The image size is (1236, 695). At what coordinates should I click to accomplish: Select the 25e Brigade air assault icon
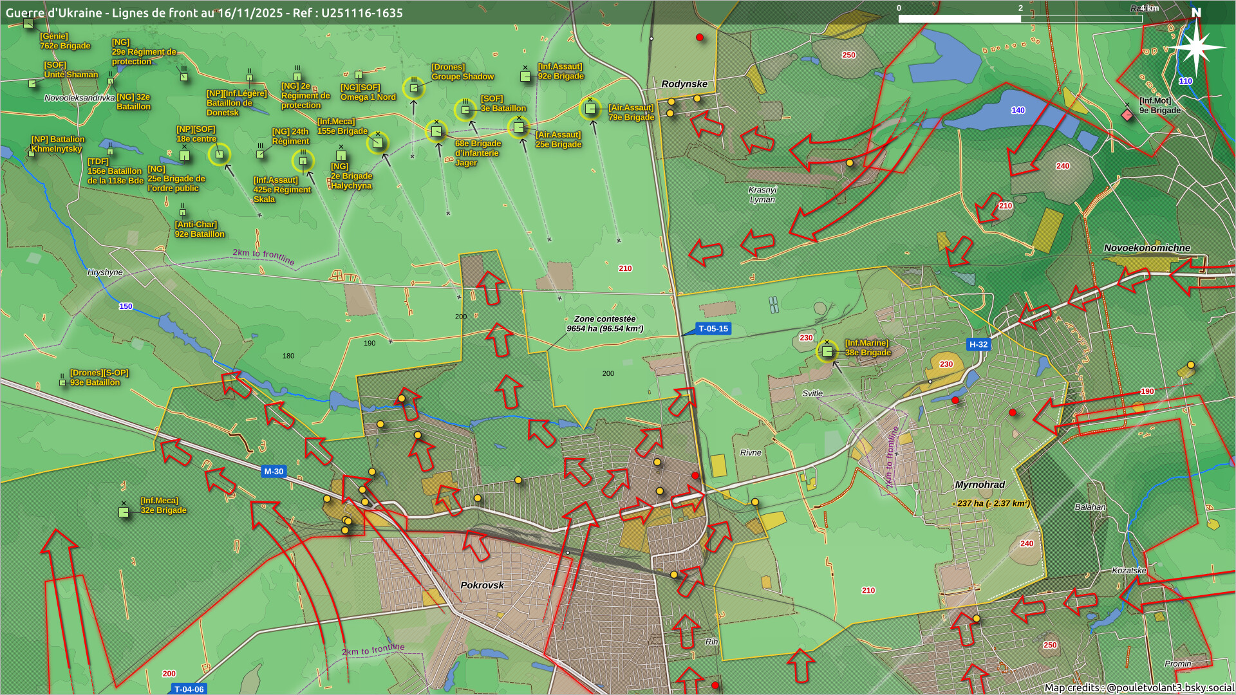pyautogui.click(x=519, y=127)
